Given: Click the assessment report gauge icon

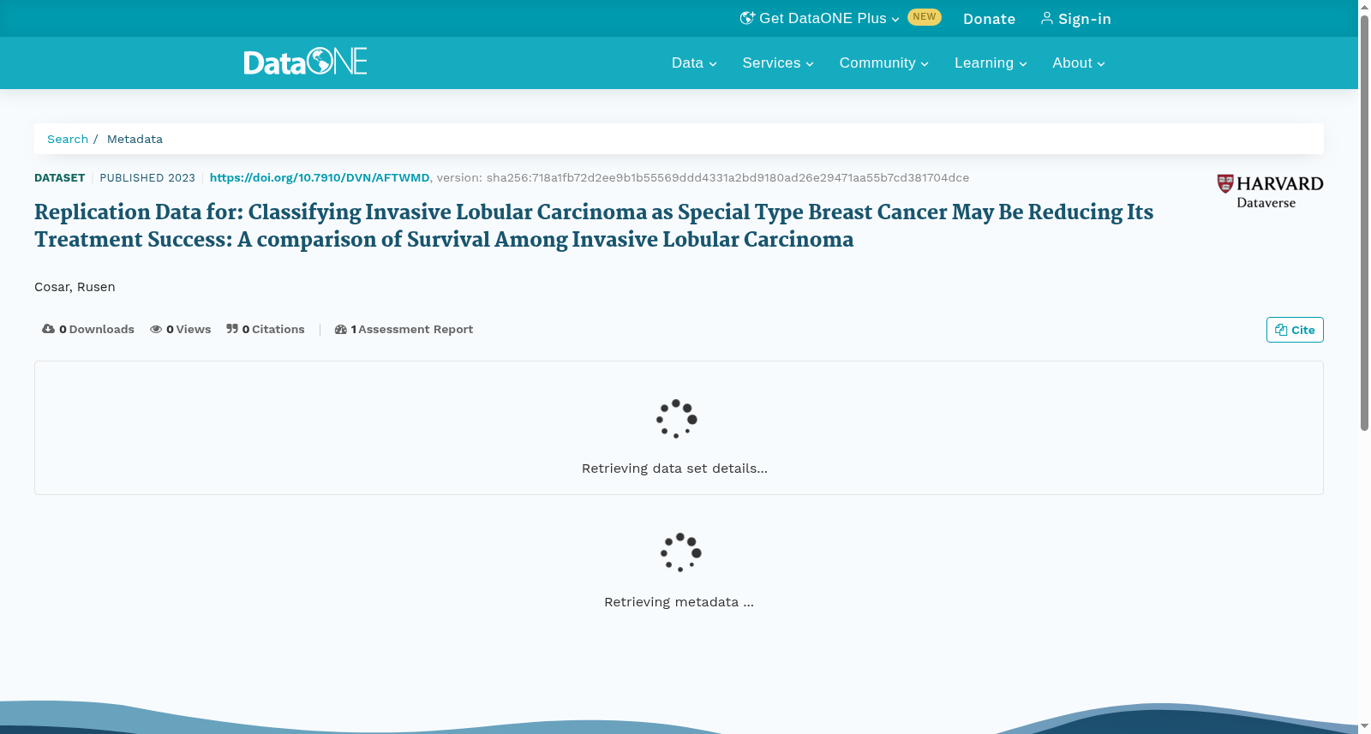Looking at the screenshot, I should [341, 329].
